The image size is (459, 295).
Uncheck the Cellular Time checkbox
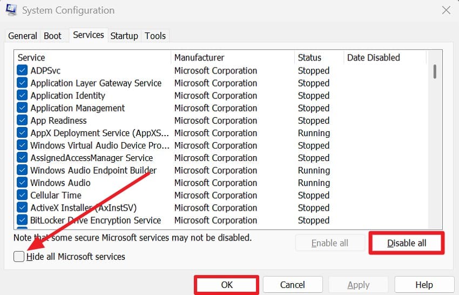click(x=22, y=195)
